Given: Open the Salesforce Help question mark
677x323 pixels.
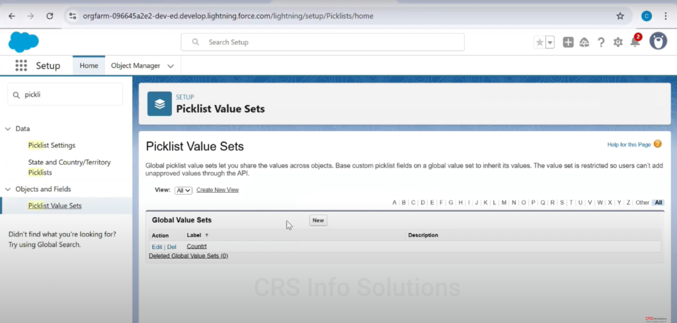Looking at the screenshot, I should click(601, 42).
